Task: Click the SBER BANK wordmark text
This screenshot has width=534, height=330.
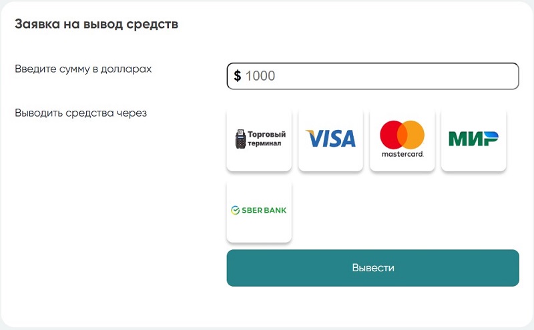Action: click(264, 211)
